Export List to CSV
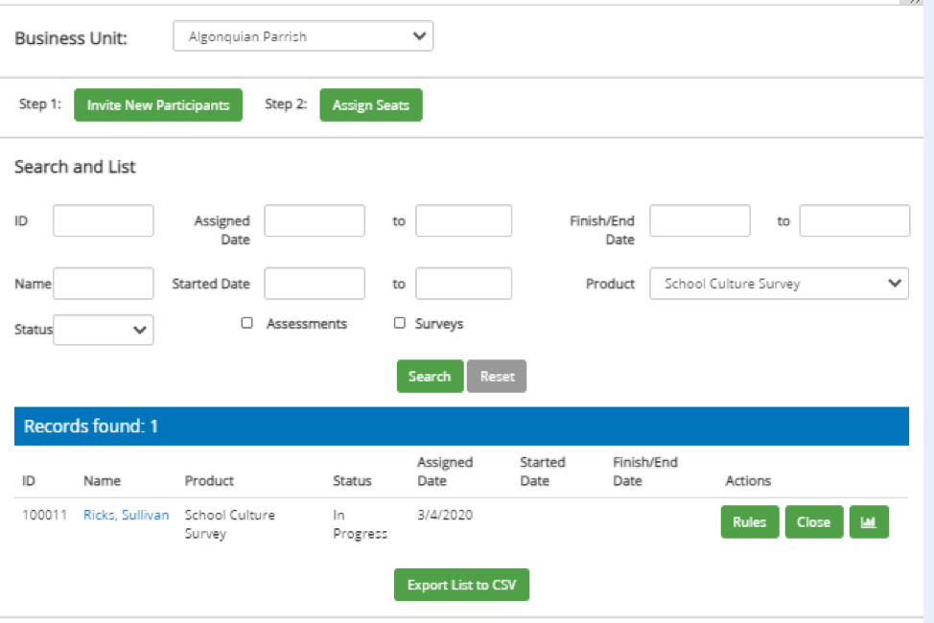 pyautogui.click(x=461, y=585)
